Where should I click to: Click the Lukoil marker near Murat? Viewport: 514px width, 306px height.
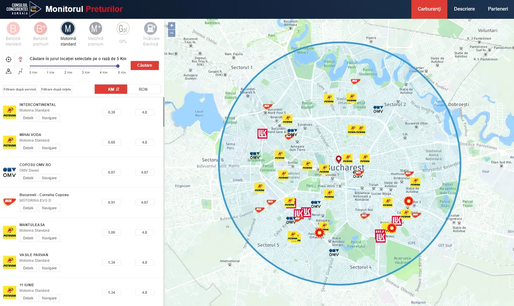coord(306,212)
